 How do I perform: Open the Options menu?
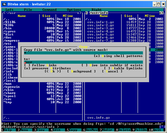(74, 10)
